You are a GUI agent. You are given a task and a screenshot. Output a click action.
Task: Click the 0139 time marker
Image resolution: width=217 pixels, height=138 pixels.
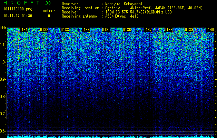tap(189, 30)
